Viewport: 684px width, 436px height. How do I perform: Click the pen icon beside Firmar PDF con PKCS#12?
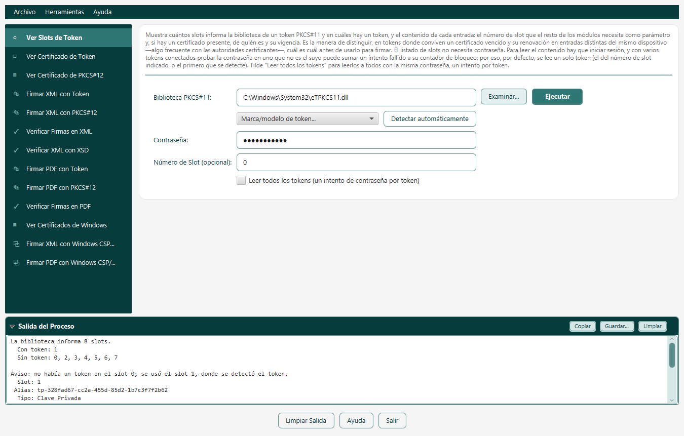pos(15,187)
